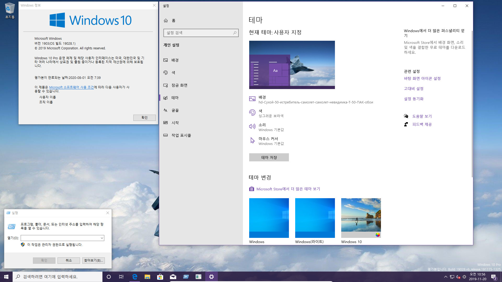Viewport: 502px width, 282px height.
Task: Click the search magnifier in Settings search box
Action: point(235,33)
